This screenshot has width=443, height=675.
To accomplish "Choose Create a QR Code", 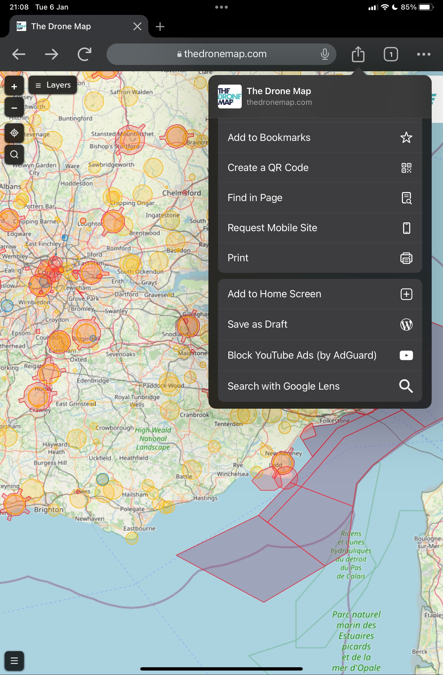I will 320,168.
